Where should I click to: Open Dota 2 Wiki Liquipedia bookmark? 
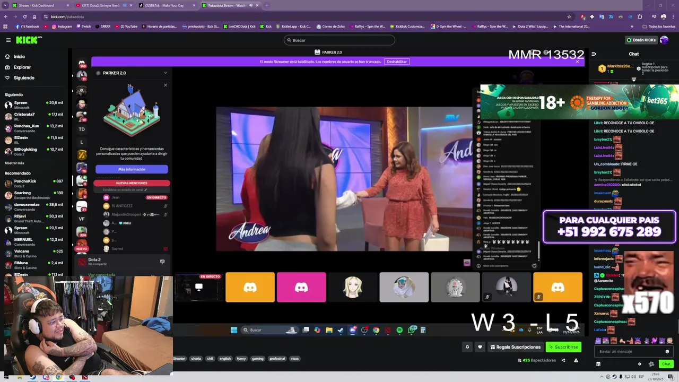(530, 27)
